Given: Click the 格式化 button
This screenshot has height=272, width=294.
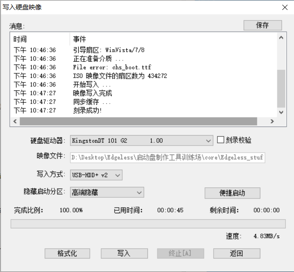Looking at the screenshot, I should (67, 253).
